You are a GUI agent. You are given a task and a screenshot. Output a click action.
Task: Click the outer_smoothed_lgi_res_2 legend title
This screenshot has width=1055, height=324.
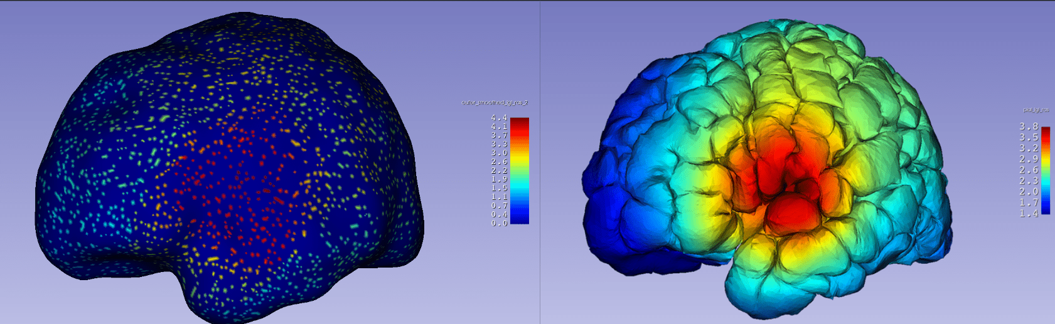point(495,103)
